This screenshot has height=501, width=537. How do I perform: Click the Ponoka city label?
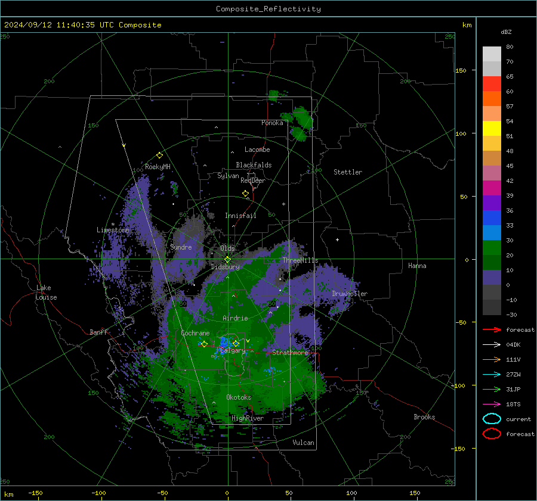tap(272, 123)
